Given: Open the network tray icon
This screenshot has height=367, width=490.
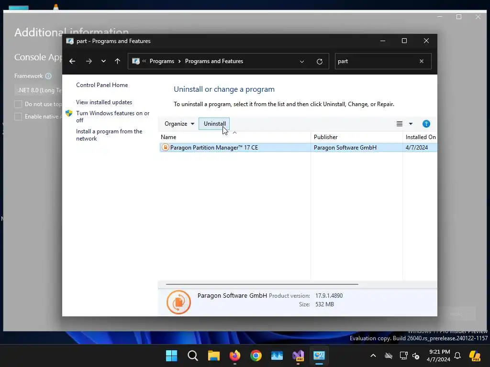Looking at the screenshot, I should (403, 356).
